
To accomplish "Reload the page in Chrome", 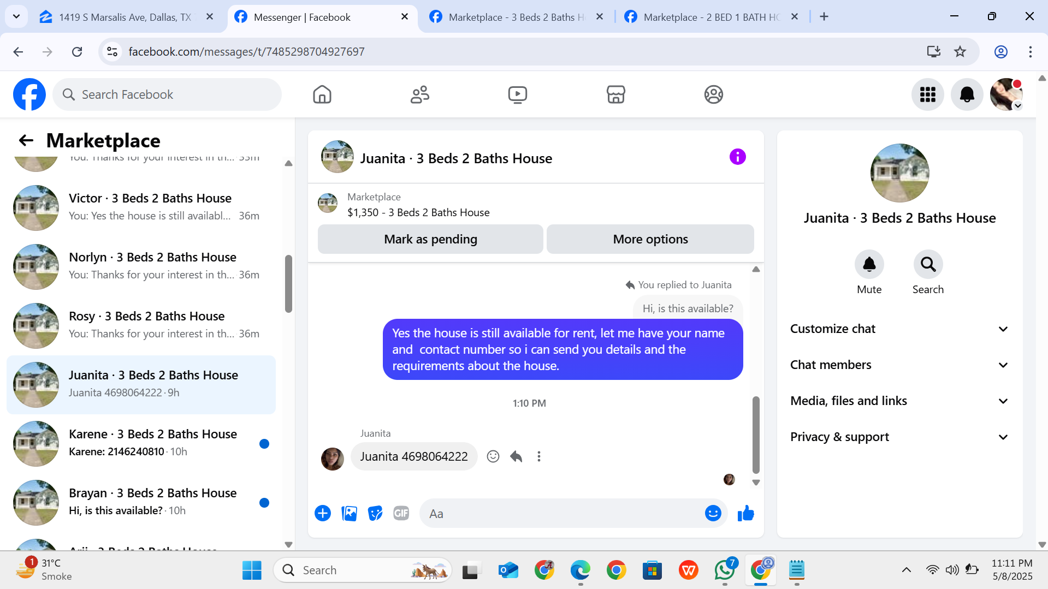I will click(x=77, y=52).
